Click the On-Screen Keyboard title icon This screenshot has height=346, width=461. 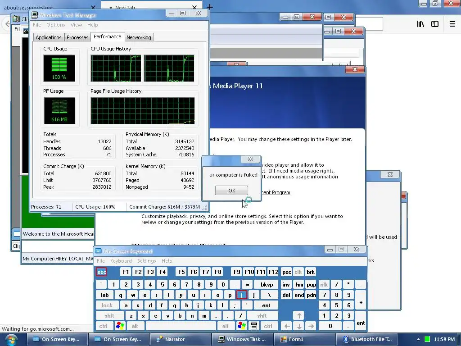point(98,250)
